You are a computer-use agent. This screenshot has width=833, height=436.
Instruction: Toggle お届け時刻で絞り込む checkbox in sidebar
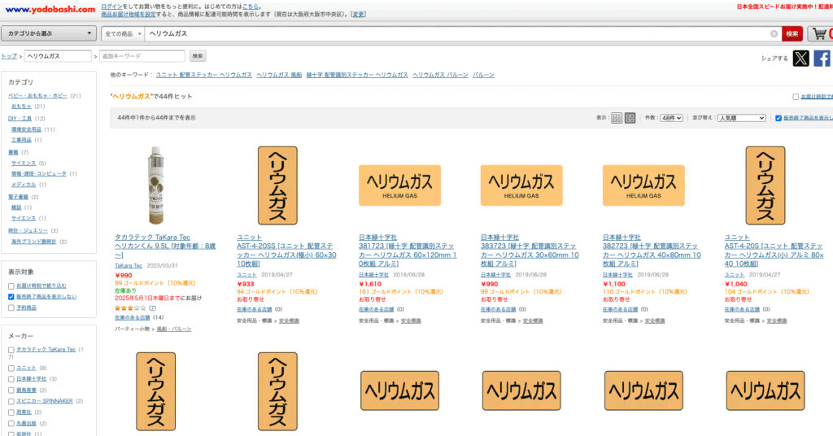(11, 286)
